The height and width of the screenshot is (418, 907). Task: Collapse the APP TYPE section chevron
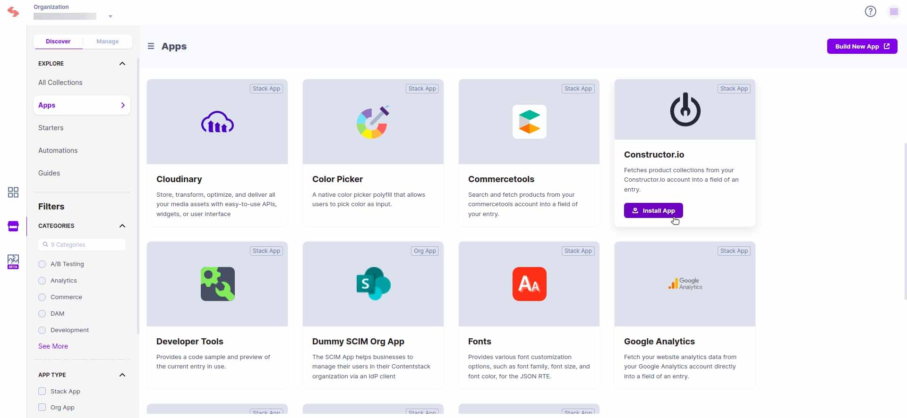[x=122, y=375]
